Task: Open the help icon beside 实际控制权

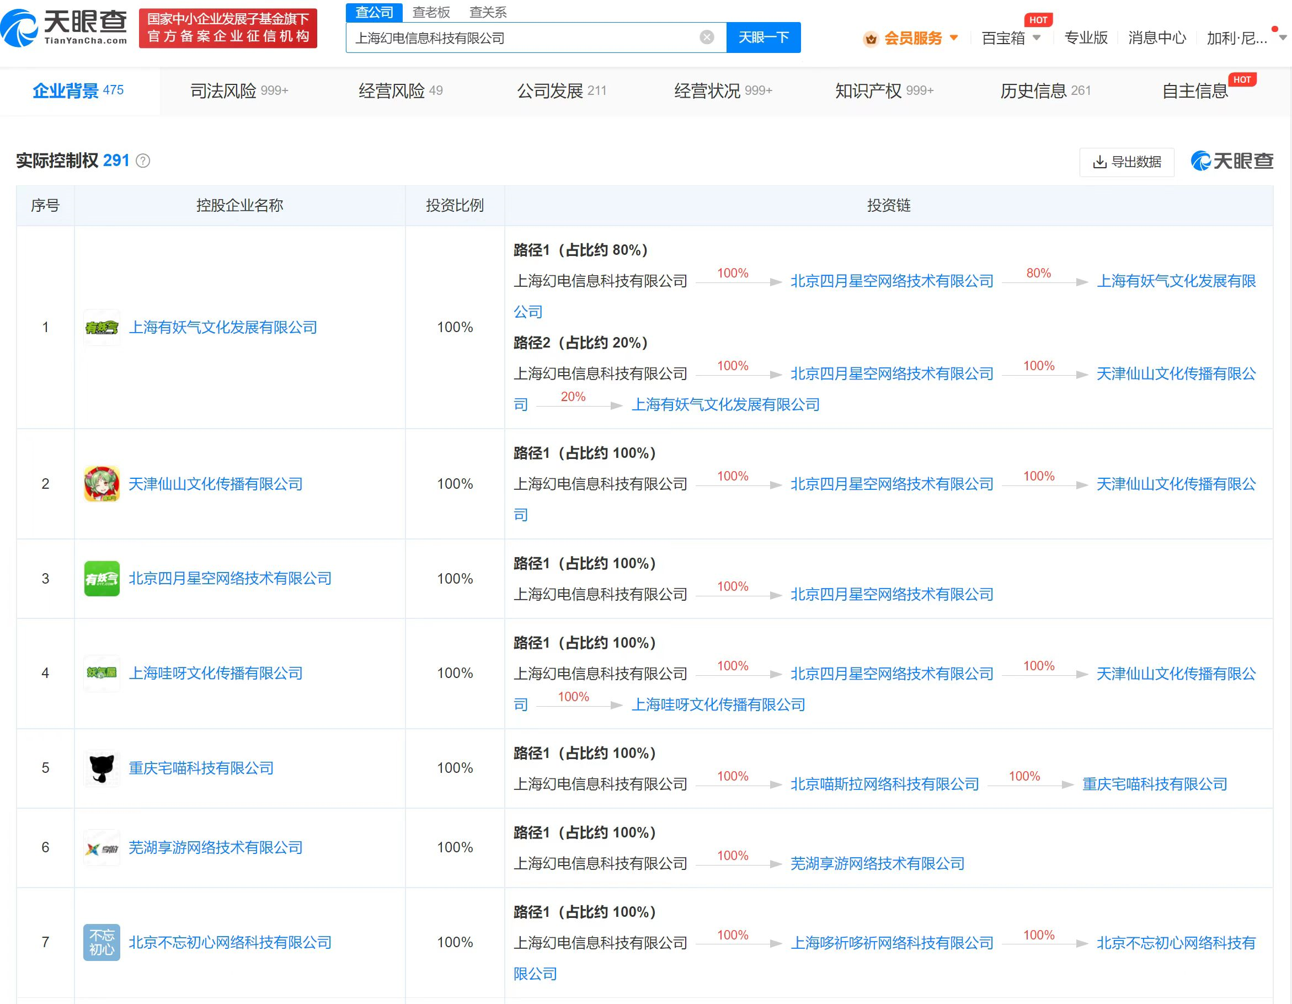Action: [x=143, y=161]
